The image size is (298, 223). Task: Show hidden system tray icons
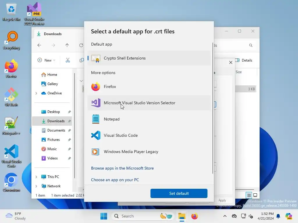tap(225, 216)
